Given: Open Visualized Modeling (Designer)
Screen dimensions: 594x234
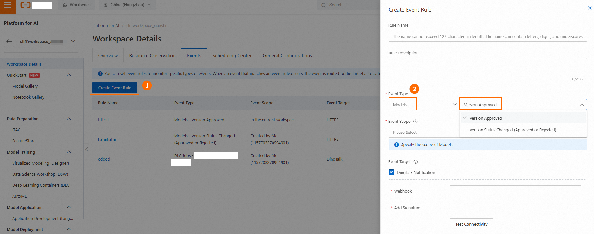Looking at the screenshot, I should point(40,163).
